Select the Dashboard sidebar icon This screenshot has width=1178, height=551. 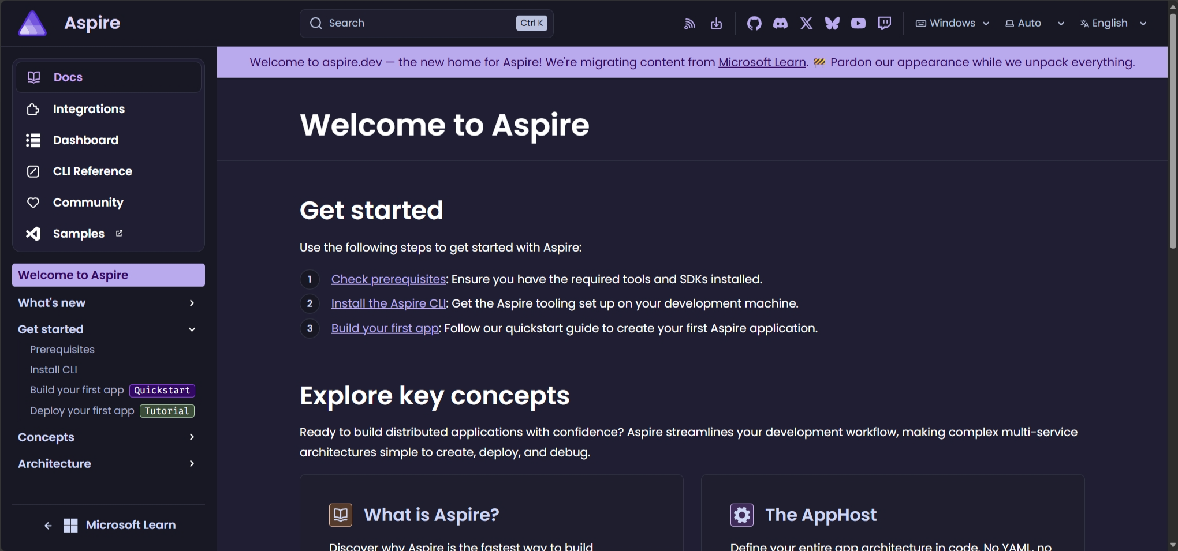33,140
